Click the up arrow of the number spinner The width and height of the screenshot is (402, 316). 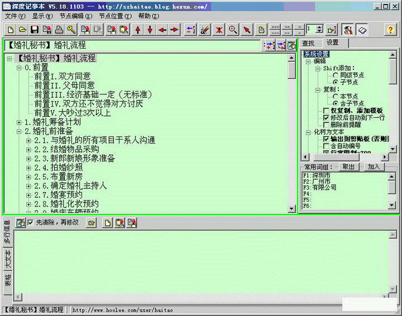coord(319,27)
